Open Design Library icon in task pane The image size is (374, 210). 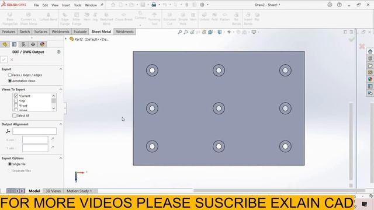click(370, 58)
